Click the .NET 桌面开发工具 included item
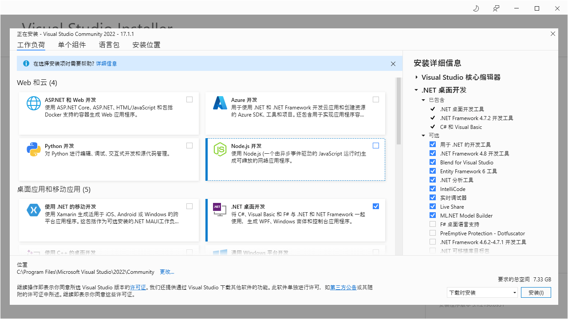Image resolution: width=568 pixels, height=319 pixels. coord(462,109)
